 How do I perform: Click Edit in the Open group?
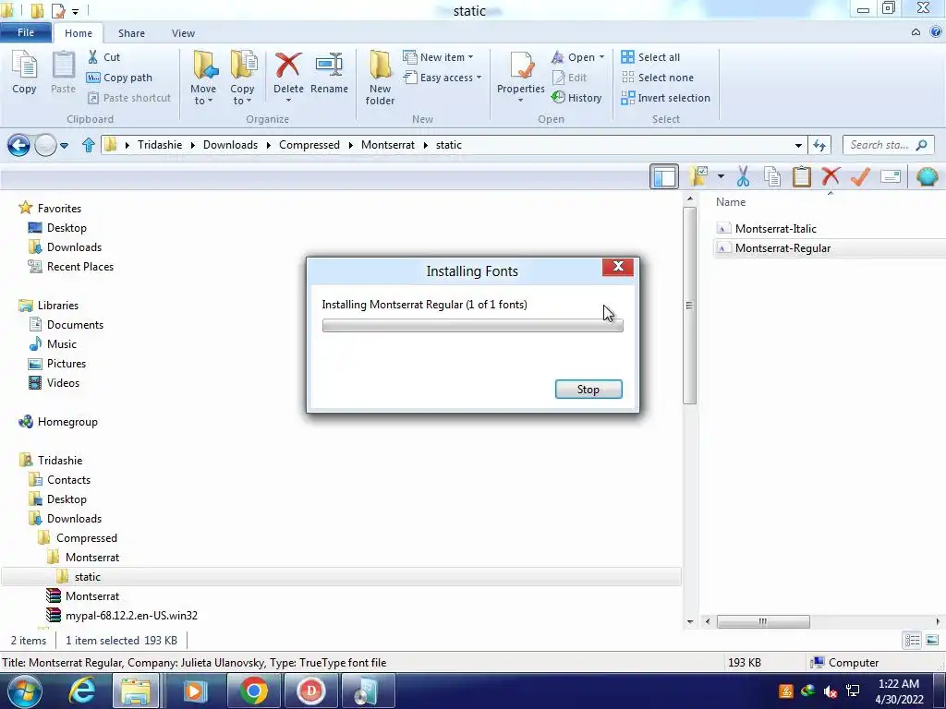point(569,78)
